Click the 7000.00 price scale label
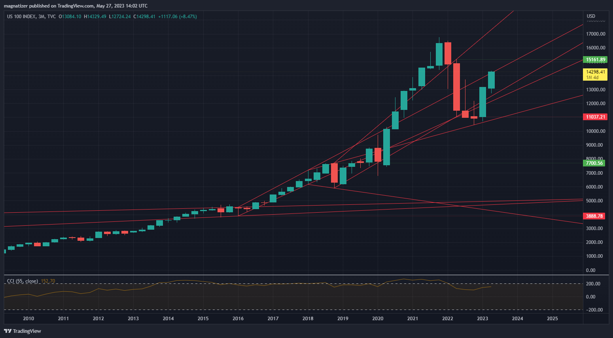Viewport: 613px width, 338px height. (594, 173)
